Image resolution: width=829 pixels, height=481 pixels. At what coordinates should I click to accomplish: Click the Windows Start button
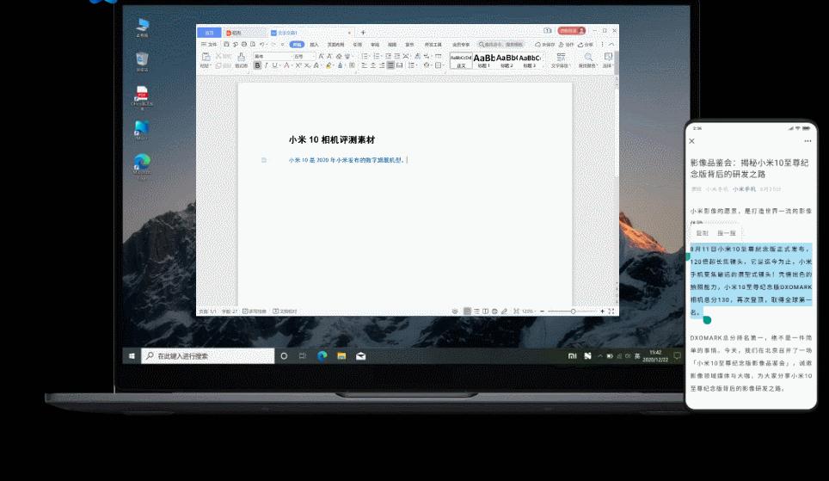(132, 356)
